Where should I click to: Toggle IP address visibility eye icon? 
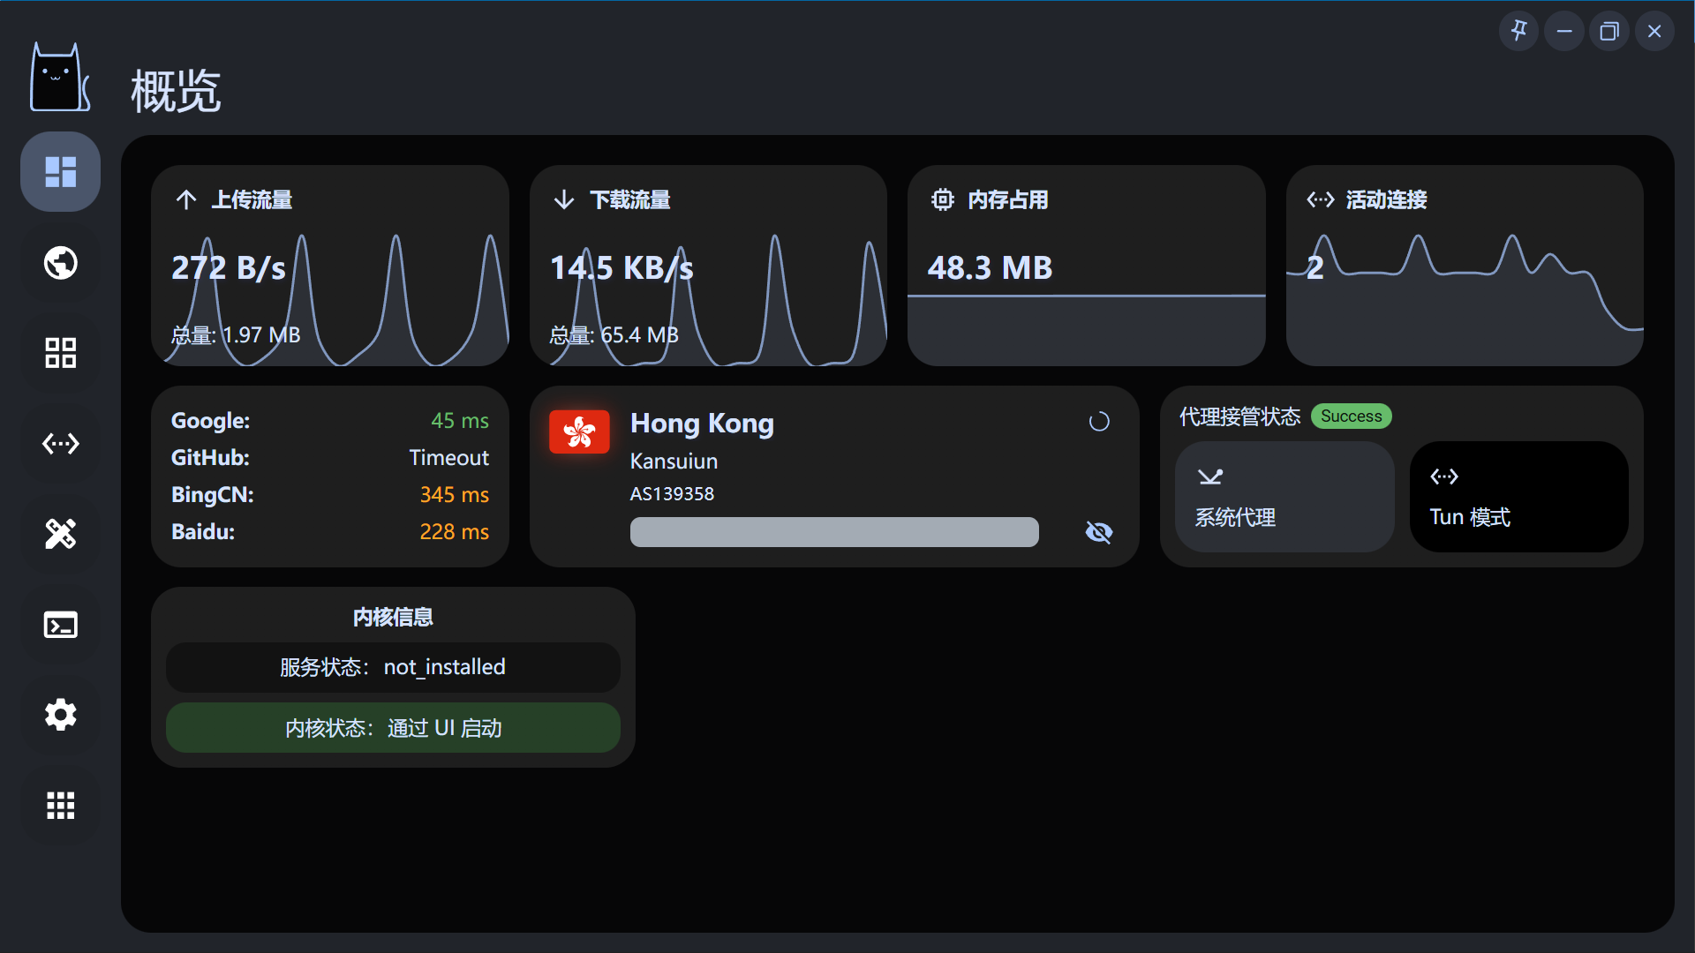(1098, 532)
